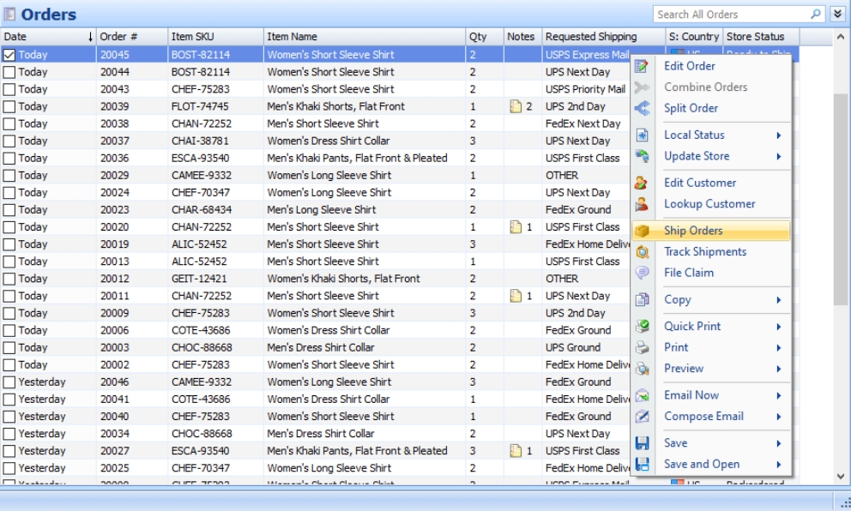
Task: Click the Email Now envelope icon
Action: pyautogui.click(x=642, y=395)
